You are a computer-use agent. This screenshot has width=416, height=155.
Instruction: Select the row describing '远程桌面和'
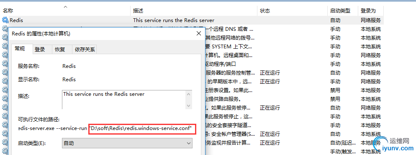(x=229, y=55)
